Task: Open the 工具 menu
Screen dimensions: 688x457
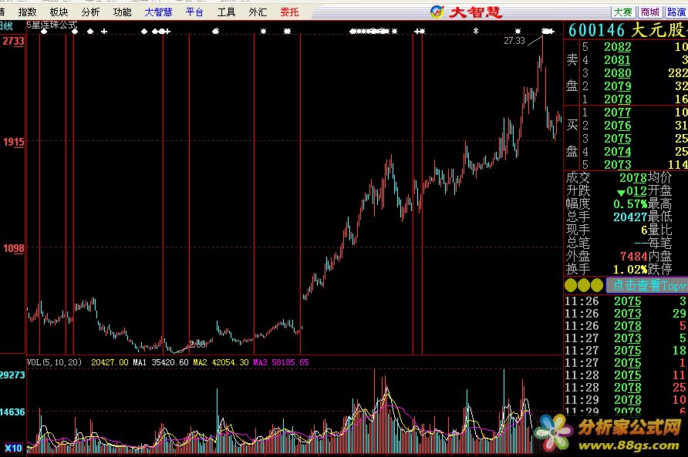Action: point(226,12)
